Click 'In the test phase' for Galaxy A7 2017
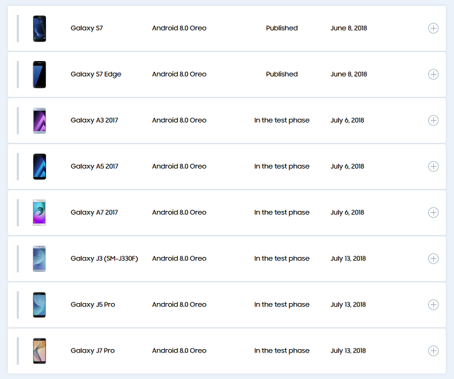 (281, 212)
